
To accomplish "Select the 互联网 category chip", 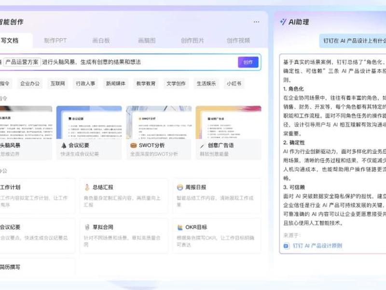I will [57, 84].
